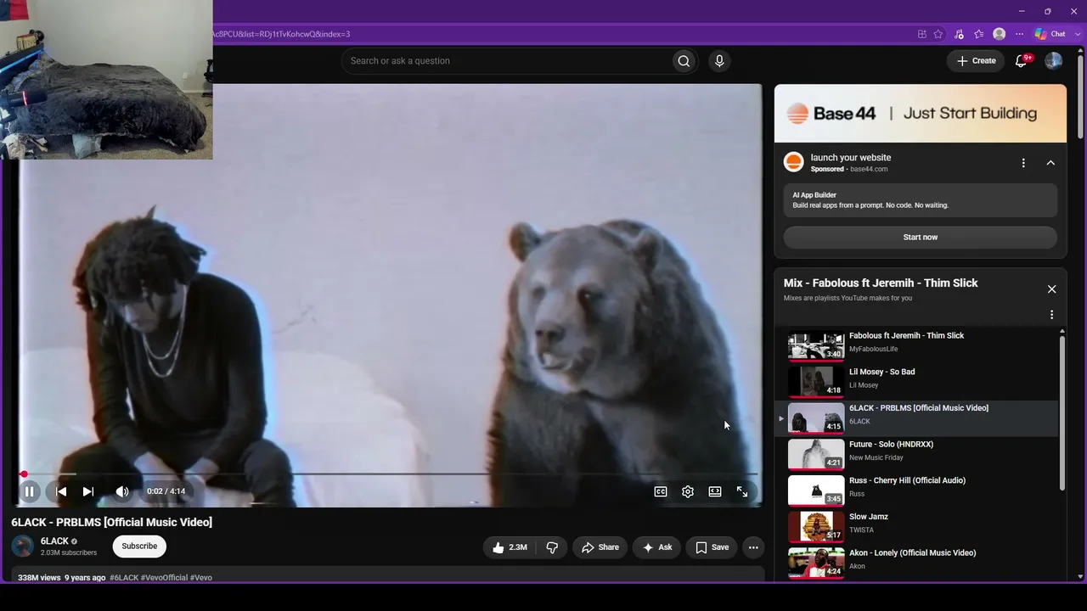Toggle closed captions on the video
This screenshot has height=611, width=1087.
pyautogui.click(x=661, y=491)
